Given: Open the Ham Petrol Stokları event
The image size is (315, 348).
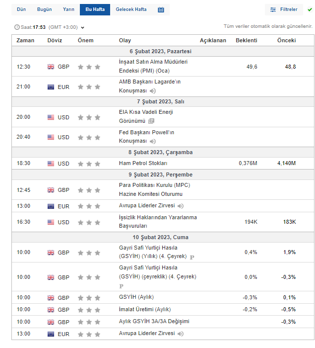Looking at the screenshot, I should [x=143, y=164].
